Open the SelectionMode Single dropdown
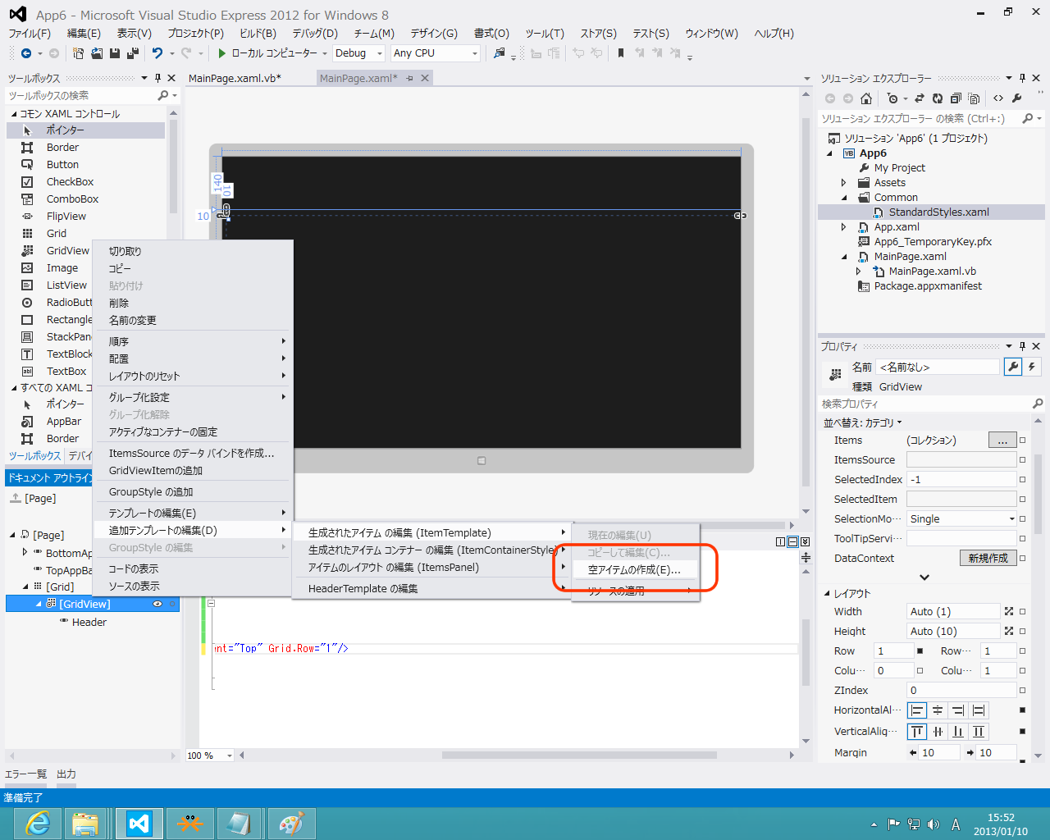Viewport: 1050px width, 840px height. coord(961,519)
